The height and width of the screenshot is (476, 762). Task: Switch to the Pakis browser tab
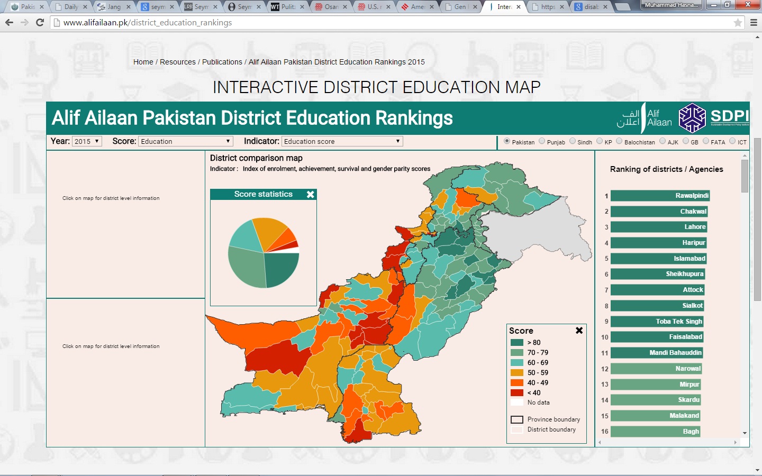click(x=26, y=7)
